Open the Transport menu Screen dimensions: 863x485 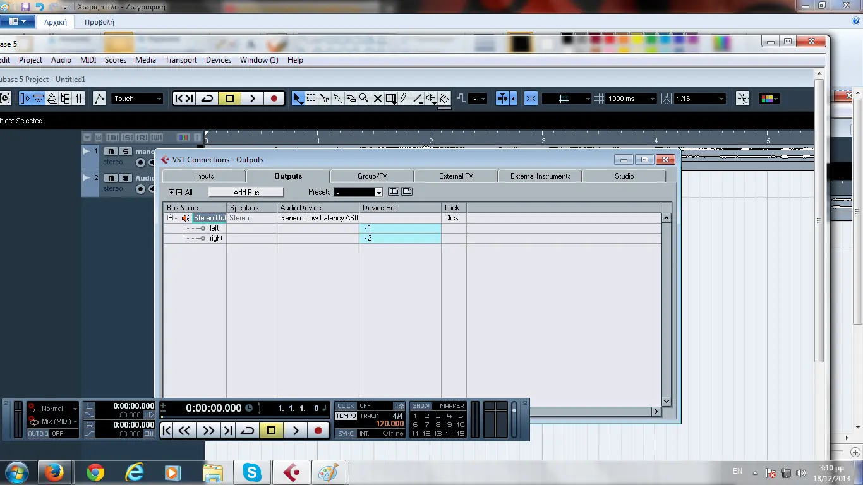(x=181, y=60)
